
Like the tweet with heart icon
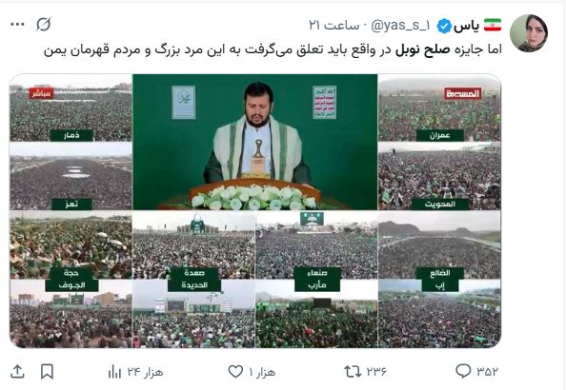[235, 371]
